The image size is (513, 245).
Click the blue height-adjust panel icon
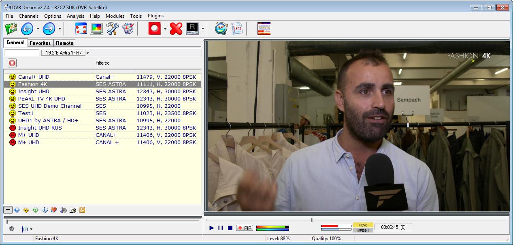click(25, 229)
